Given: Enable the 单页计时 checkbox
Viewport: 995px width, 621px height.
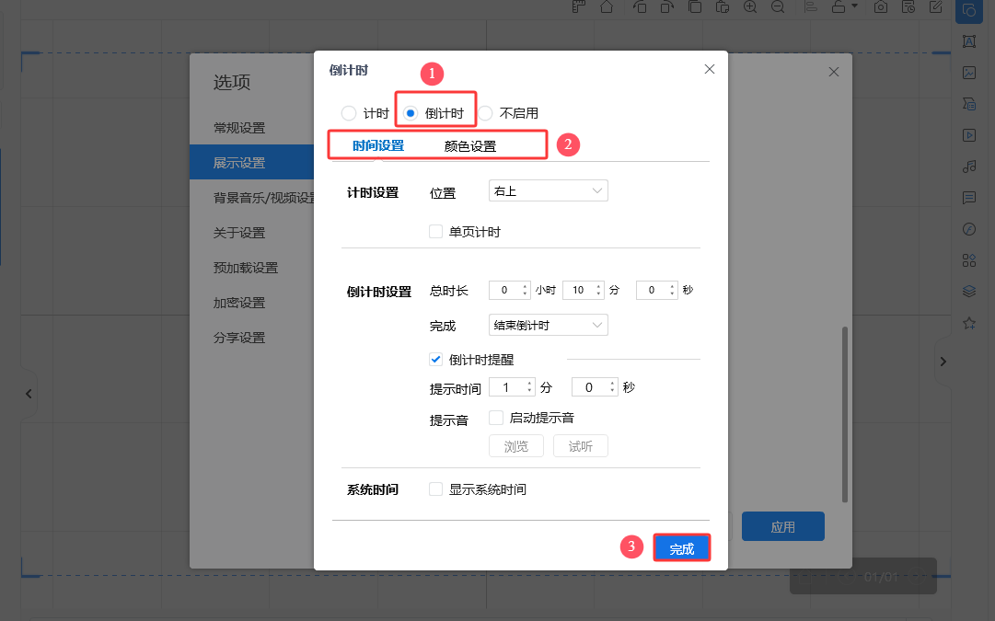Looking at the screenshot, I should click(436, 232).
